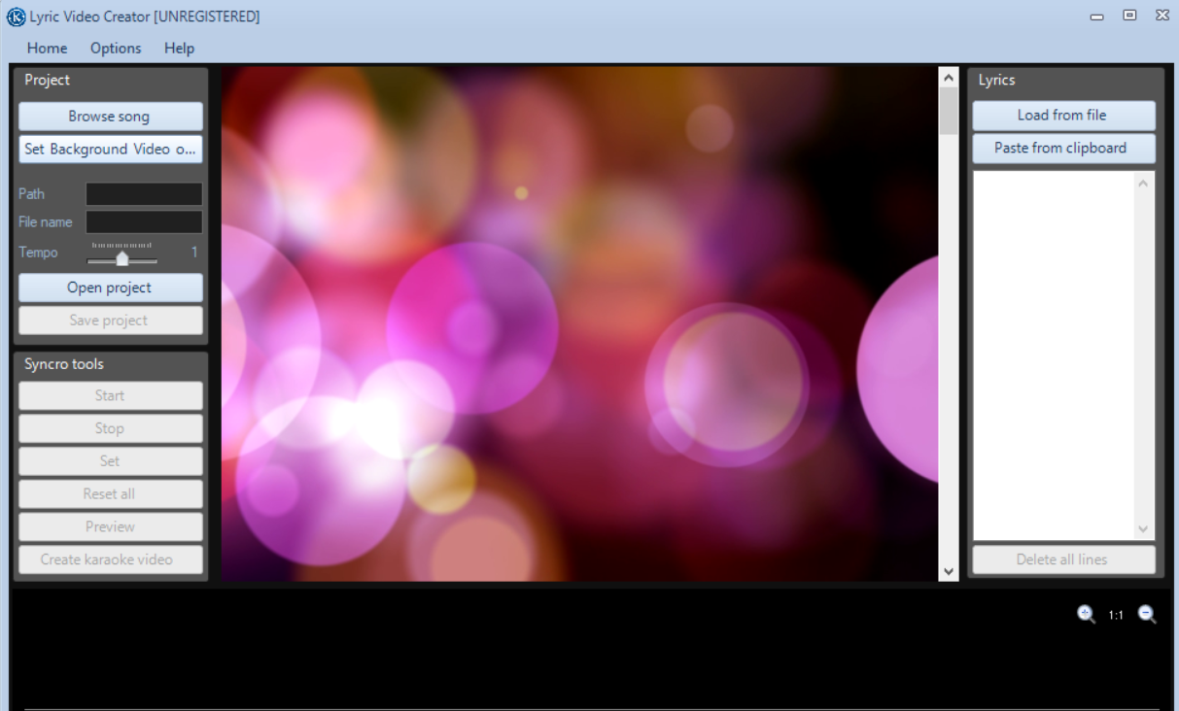Click Set Background Video option
This screenshot has height=711, width=1179.
110,149
